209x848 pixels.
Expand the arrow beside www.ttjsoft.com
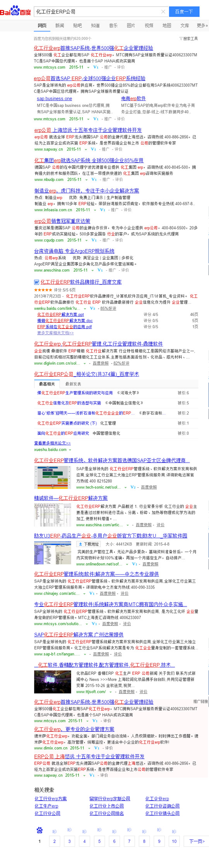(111, 692)
